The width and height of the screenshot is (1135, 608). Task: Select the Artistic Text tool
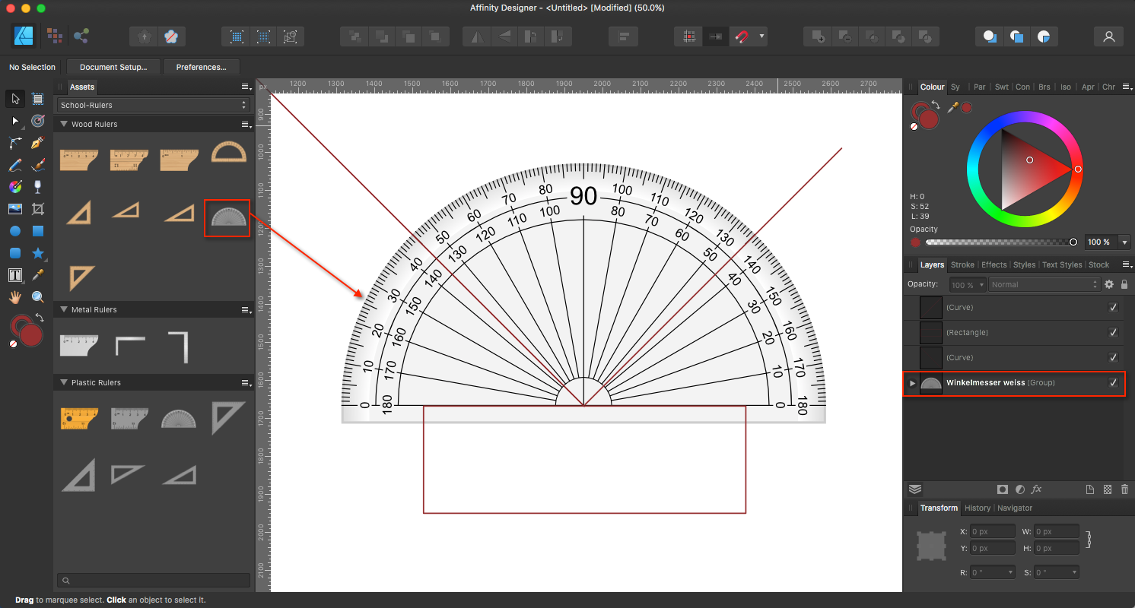pyautogui.click(x=15, y=275)
